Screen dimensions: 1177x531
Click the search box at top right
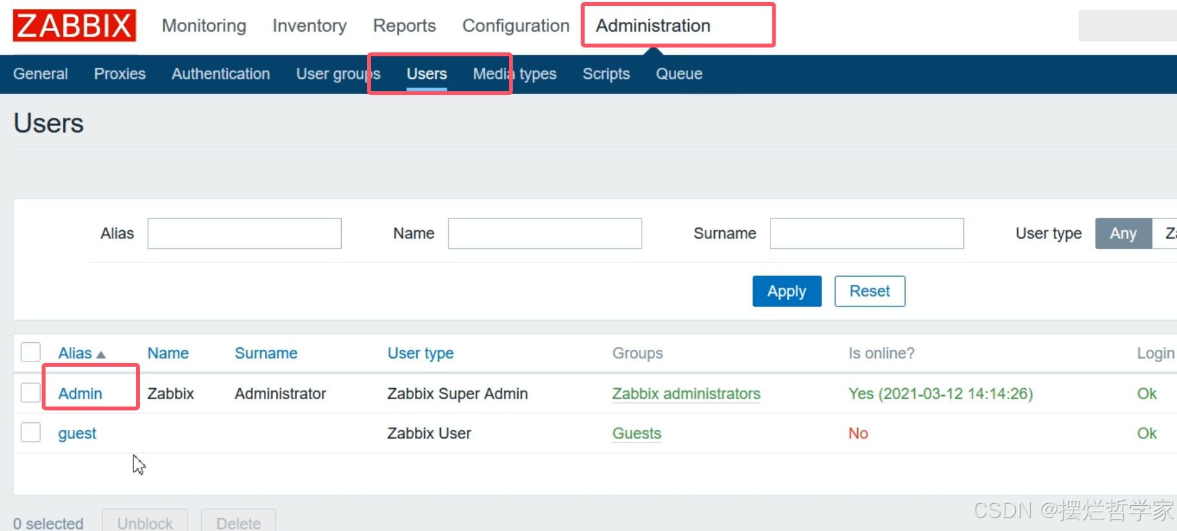[x=1127, y=26]
